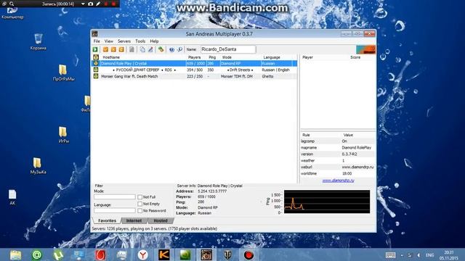Open the ИгРы desktop folder
Image resolution: width=465 pixels, height=261 pixels.
[63, 135]
